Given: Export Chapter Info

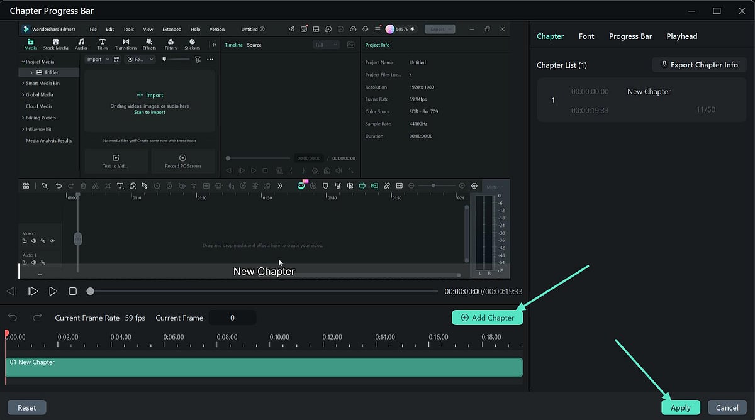Looking at the screenshot, I should (x=699, y=65).
